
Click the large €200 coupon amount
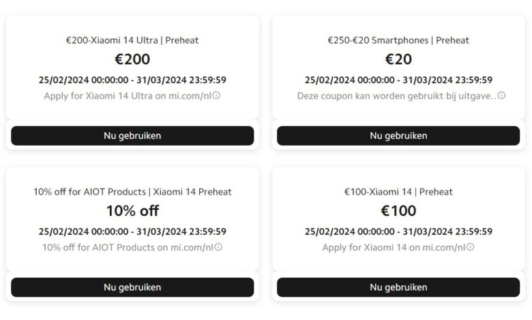tap(132, 59)
